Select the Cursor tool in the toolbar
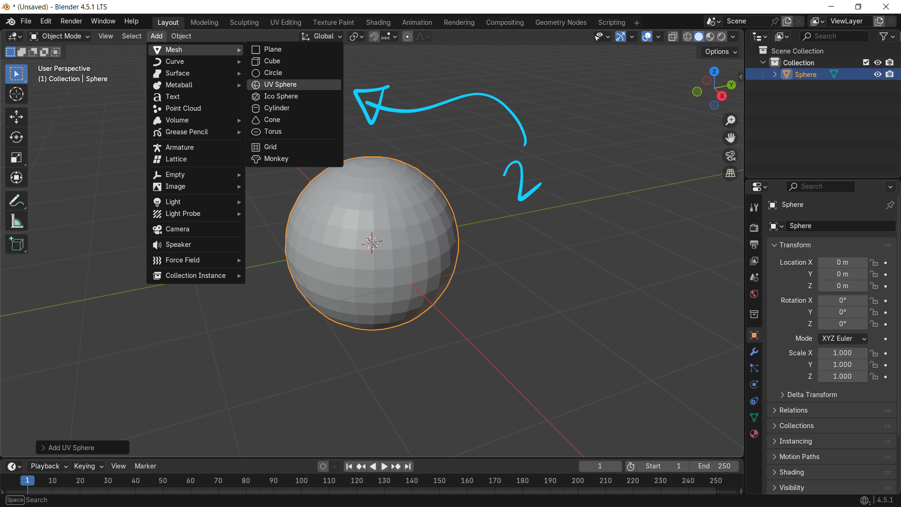Viewport: 901px width, 507px height. pos(16,94)
